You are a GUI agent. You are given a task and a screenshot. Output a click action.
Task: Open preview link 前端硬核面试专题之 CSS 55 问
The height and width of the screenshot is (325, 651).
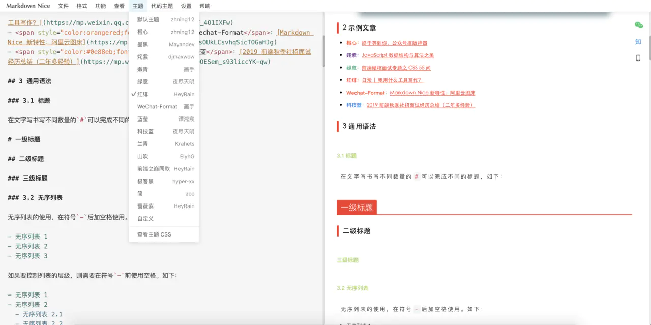click(x=396, y=68)
